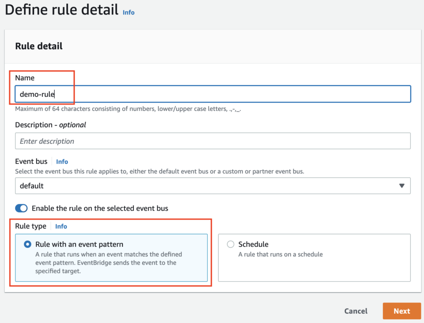This screenshot has width=424, height=323.
Task: Click the Event bus label text
Action: pos(31,161)
